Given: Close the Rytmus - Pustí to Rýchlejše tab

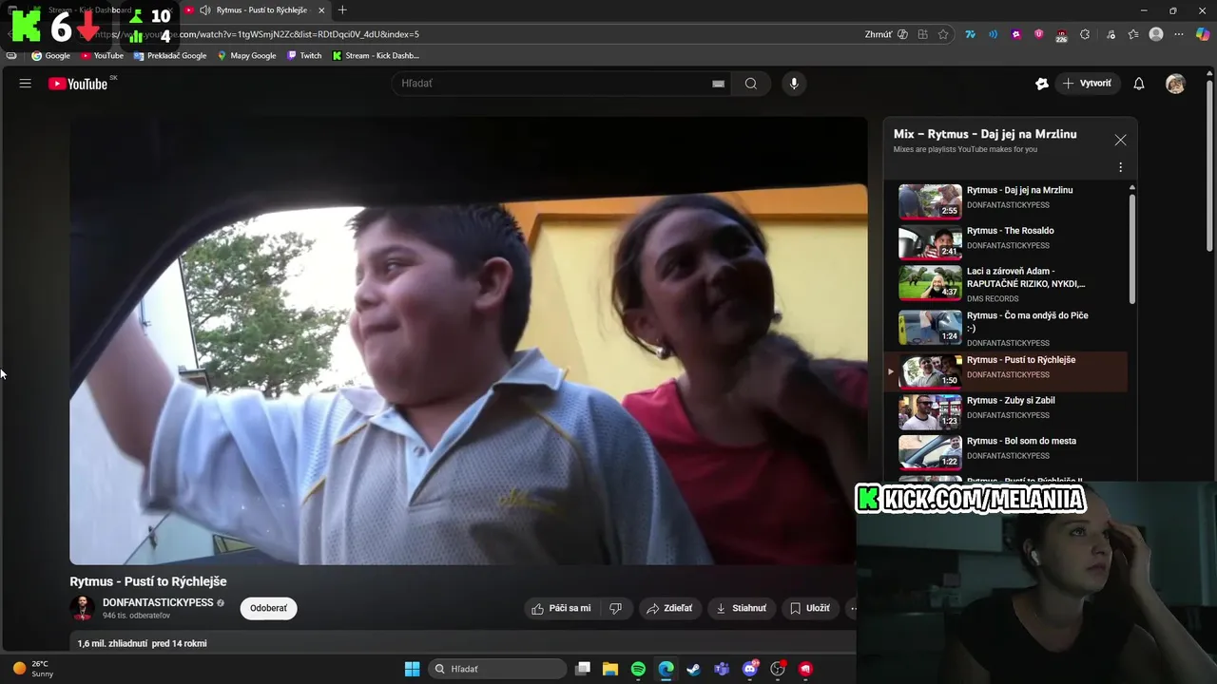Looking at the screenshot, I should pyautogui.click(x=321, y=10).
